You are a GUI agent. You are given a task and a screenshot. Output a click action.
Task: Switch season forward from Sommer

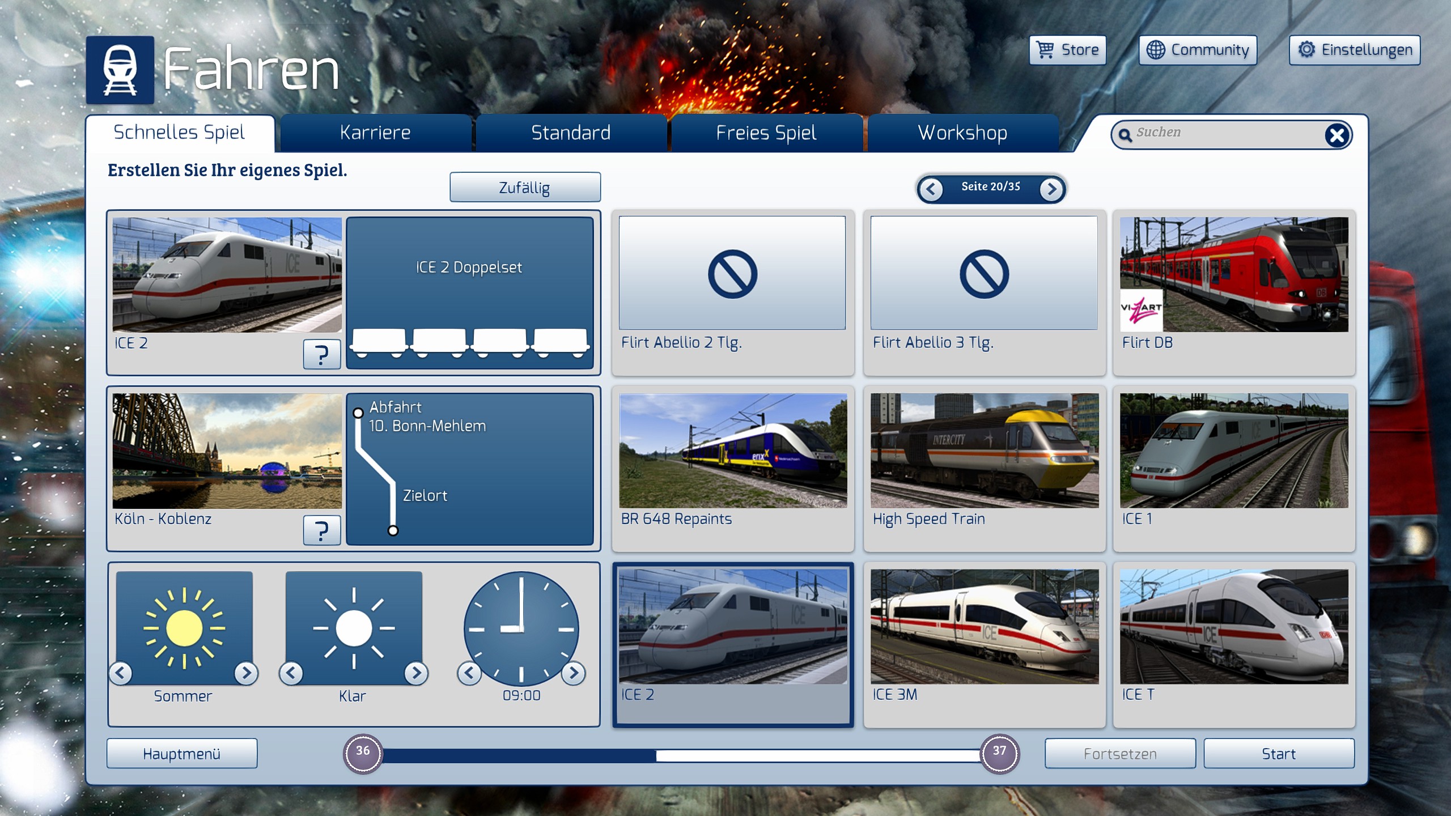pyautogui.click(x=246, y=673)
